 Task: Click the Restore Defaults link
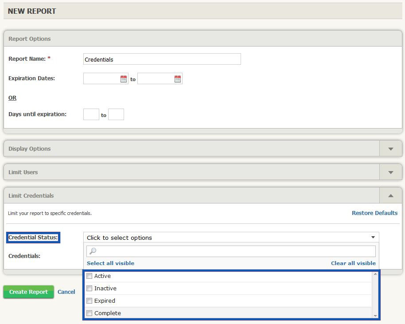374,213
